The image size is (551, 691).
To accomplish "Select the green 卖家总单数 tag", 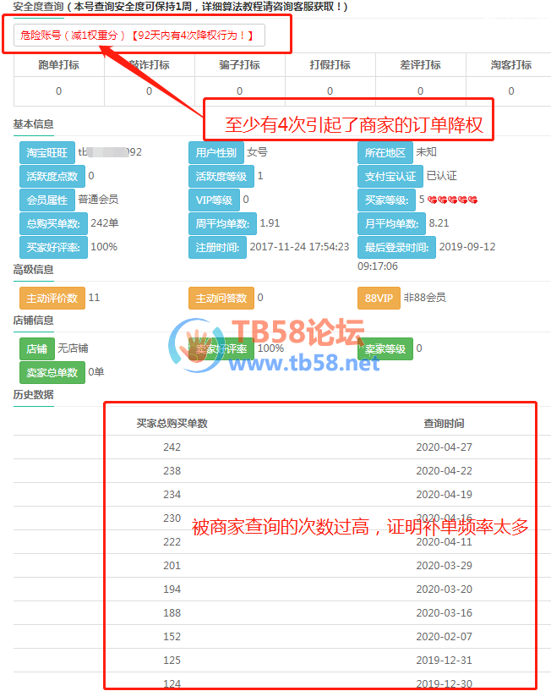I will pyautogui.click(x=52, y=373).
